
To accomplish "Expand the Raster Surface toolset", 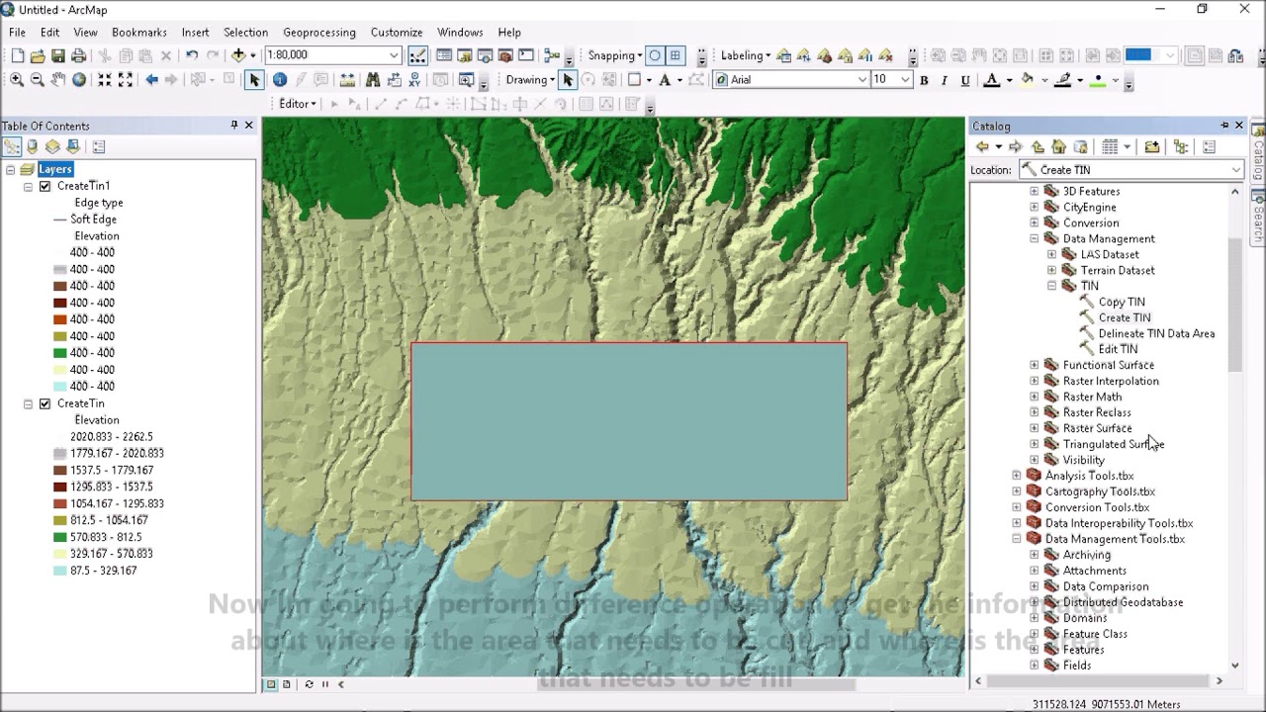I will (1035, 428).
